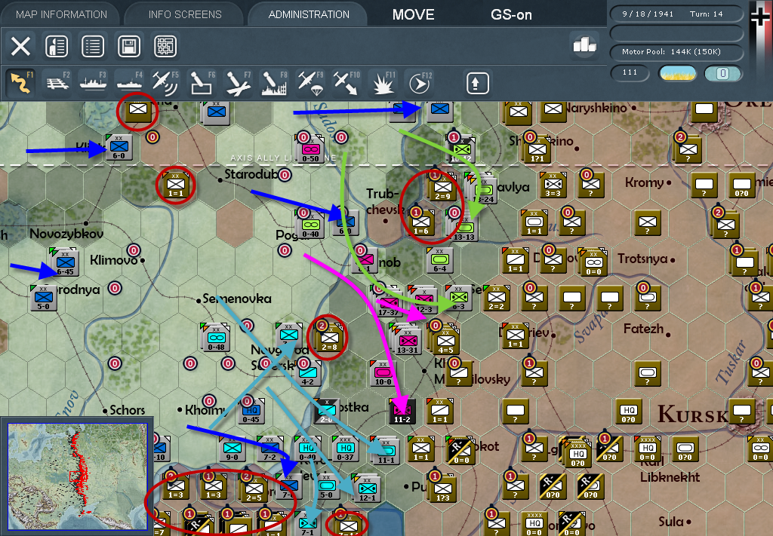773x536 pixels.
Task: Choose the Amphibious Transport (F4) icon
Action: coord(130,82)
